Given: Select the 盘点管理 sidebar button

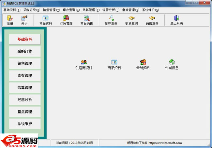Looking at the screenshot, I should (25, 112).
